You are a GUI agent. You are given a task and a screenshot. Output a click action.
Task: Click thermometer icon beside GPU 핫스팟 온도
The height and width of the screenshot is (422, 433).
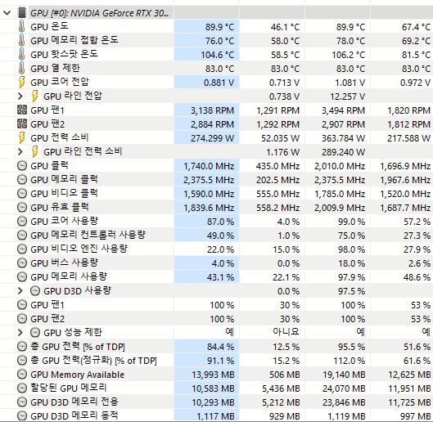click(21, 54)
